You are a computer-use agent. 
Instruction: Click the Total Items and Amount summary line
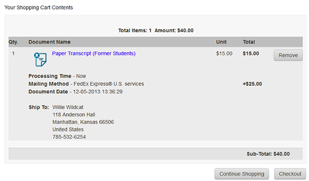(156, 30)
